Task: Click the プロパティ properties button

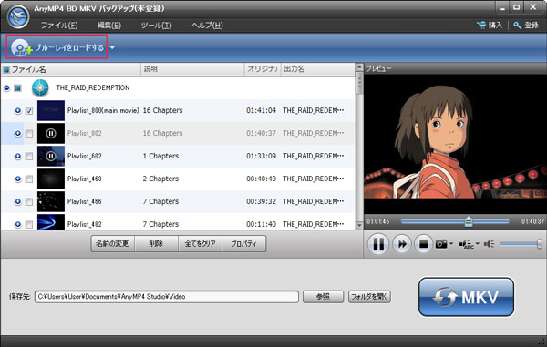Action: [x=243, y=243]
